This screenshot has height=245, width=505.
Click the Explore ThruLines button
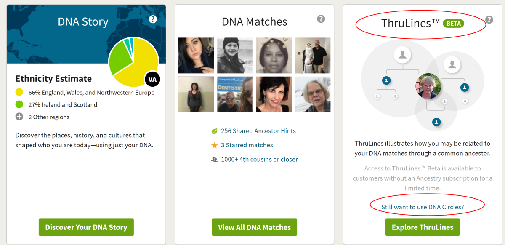point(423,227)
